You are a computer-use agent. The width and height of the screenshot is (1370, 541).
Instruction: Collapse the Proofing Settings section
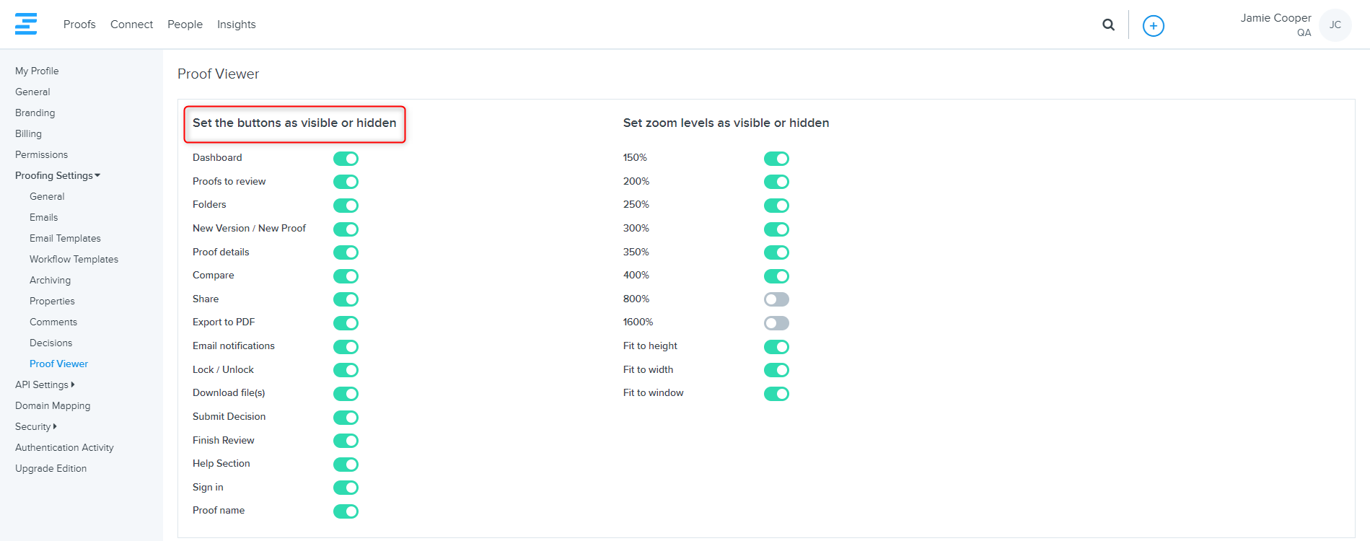tap(58, 175)
